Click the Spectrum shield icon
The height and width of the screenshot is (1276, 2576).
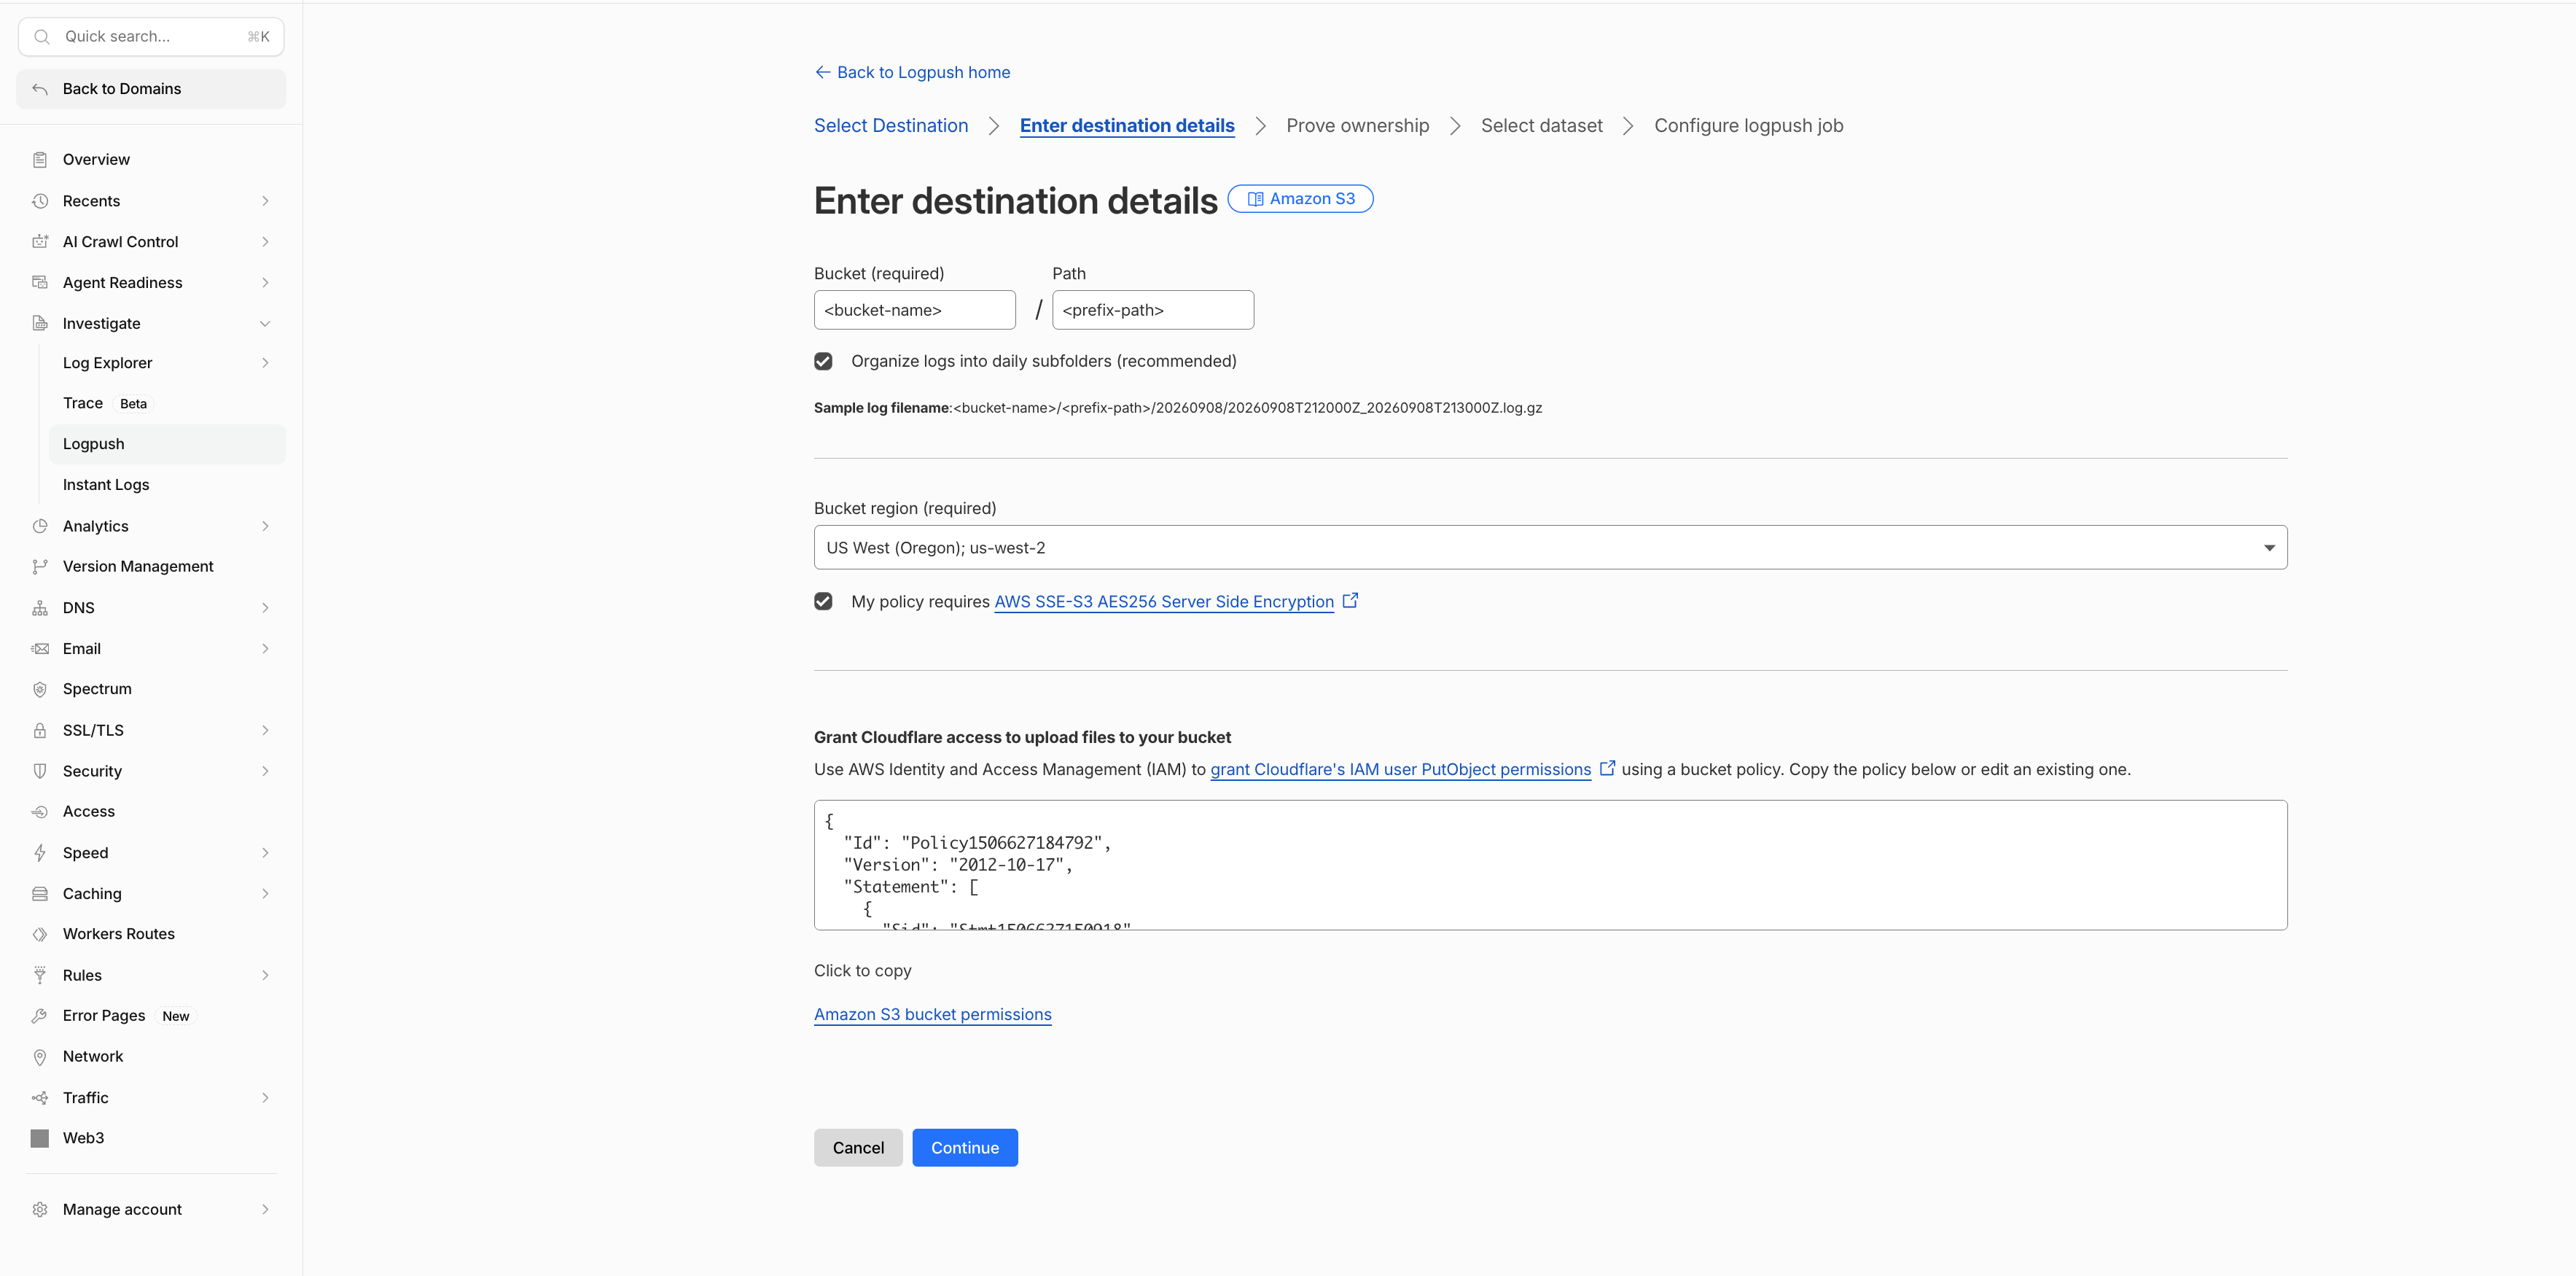(x=40, y=689)
